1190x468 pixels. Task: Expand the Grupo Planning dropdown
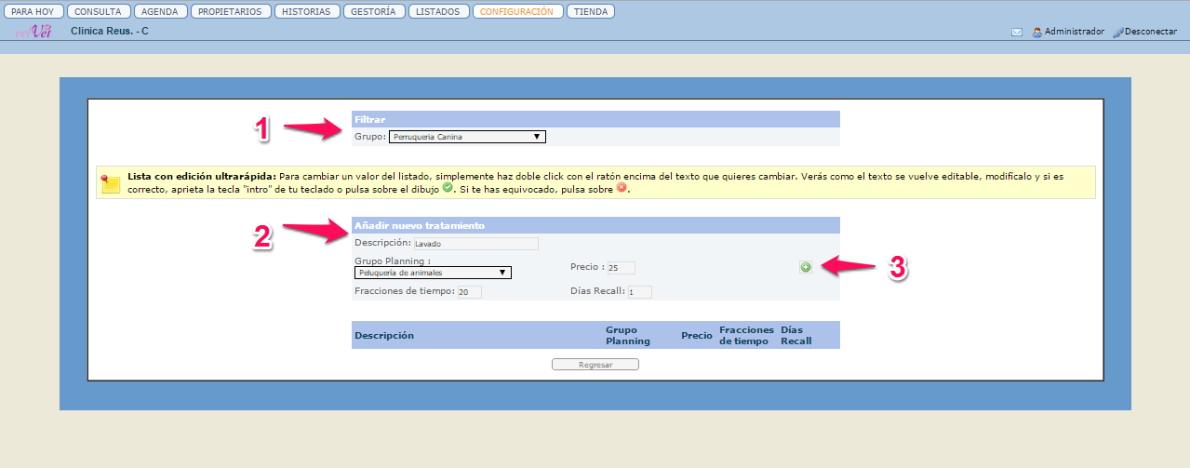click(x=433, y=273)
